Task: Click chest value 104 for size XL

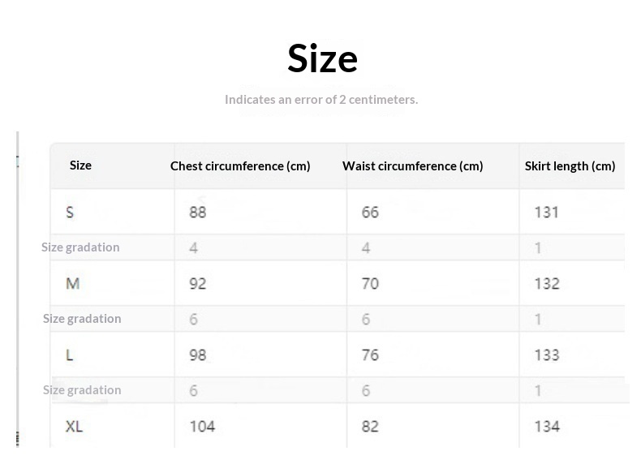Action: [x=202, y=426]
